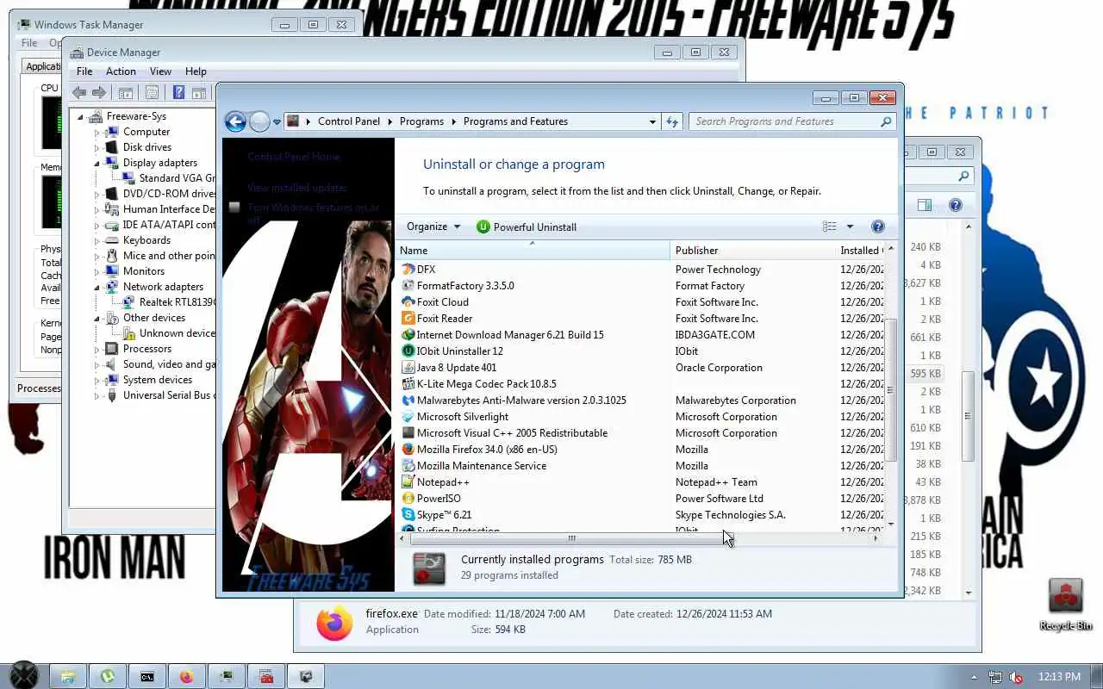Open the help icon in Programs and Features toolbar

click(x=878, y=227)
